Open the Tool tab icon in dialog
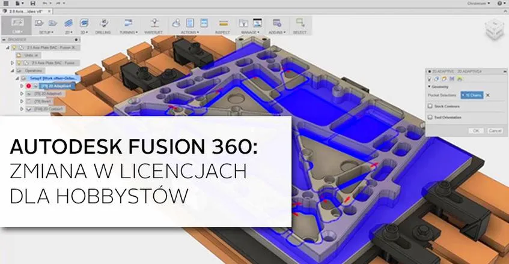Viewport: 509px width, 264px height. coord(430,79)
